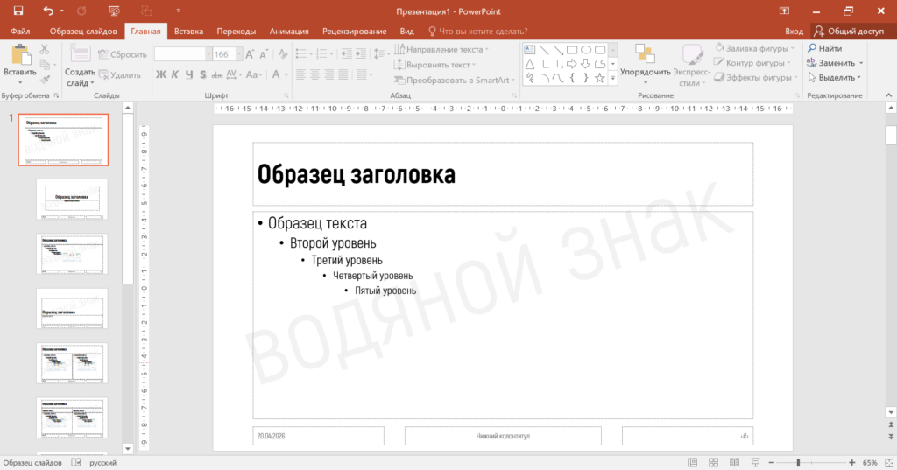Click the zoom out minus button
This screenshot has height=470, width=897.
coord(771,463)
